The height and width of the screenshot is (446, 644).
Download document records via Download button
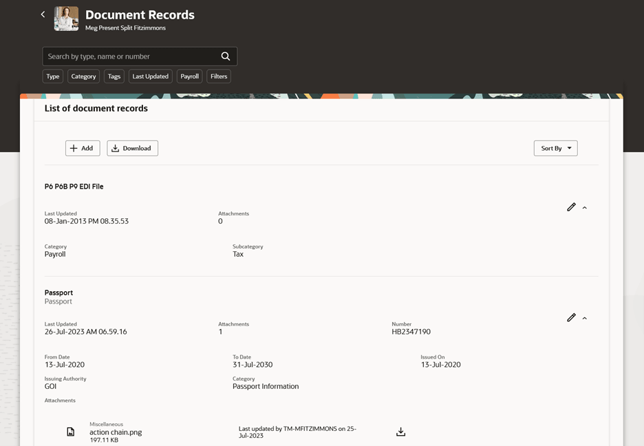click(132, 148)
